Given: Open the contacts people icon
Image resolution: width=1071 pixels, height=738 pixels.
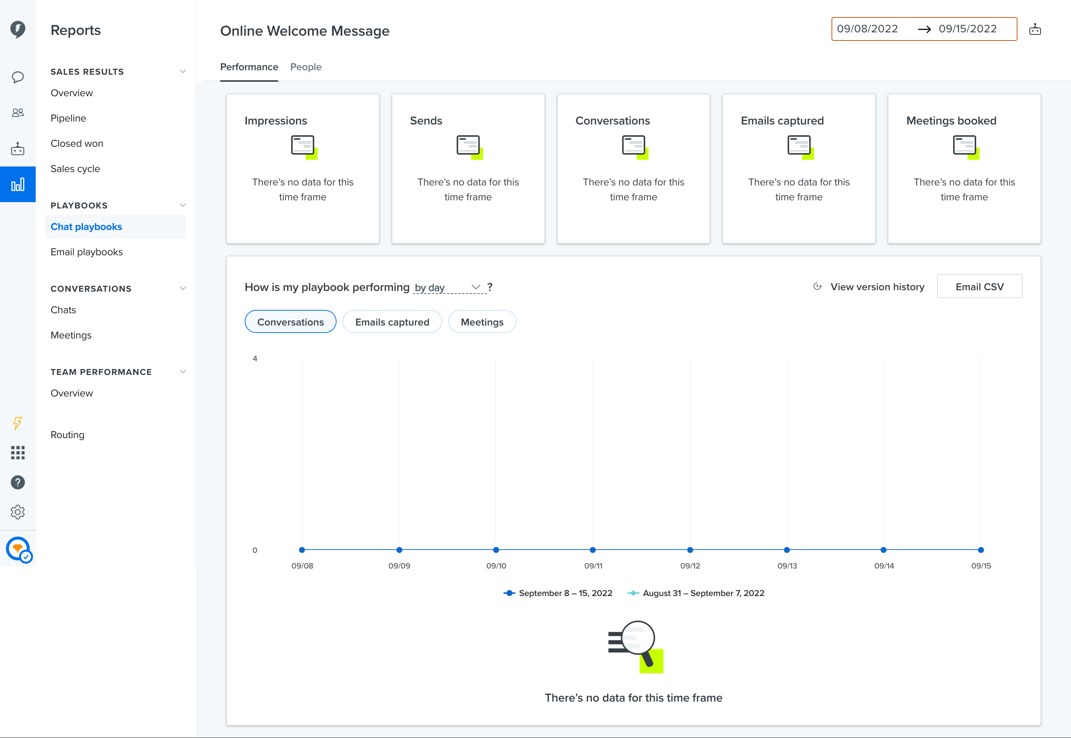Looking at the screenshot, I should point(17,112).
